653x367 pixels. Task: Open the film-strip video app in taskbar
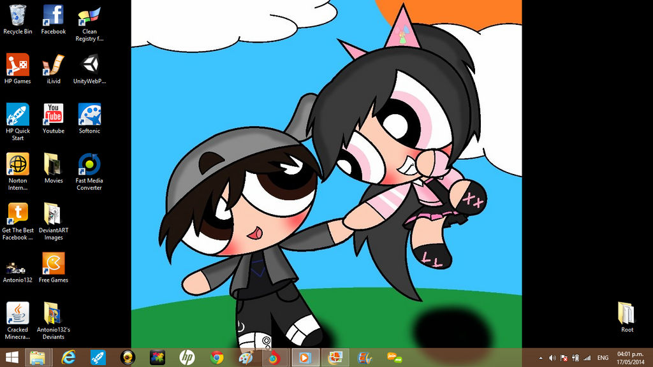(x=364, y=357)
